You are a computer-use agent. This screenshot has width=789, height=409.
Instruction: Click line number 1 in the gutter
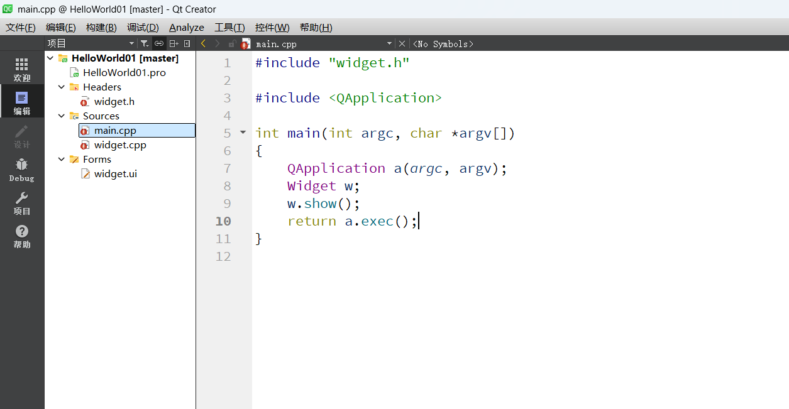click(x=227, y=63)
